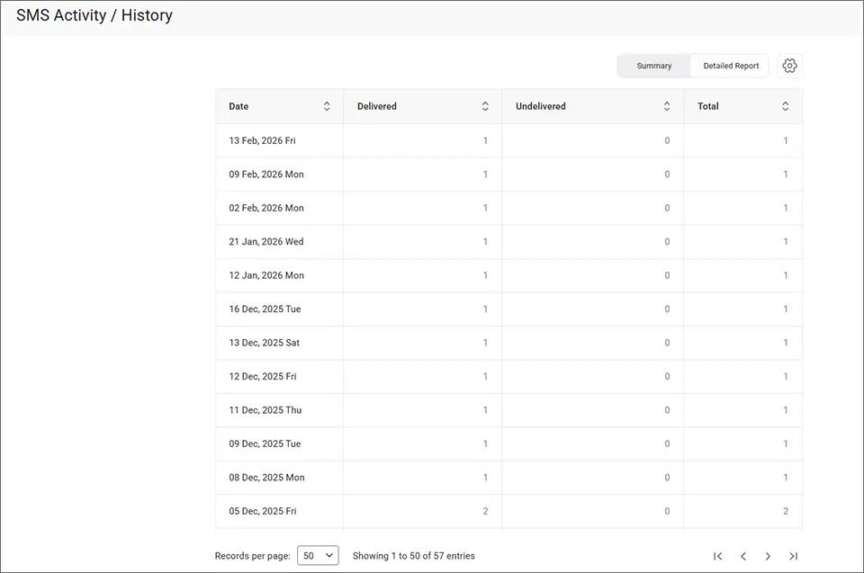The height and width of the screenshot is (573, 864).
Task: Go to the first page of records
Action: coord(717,556)
